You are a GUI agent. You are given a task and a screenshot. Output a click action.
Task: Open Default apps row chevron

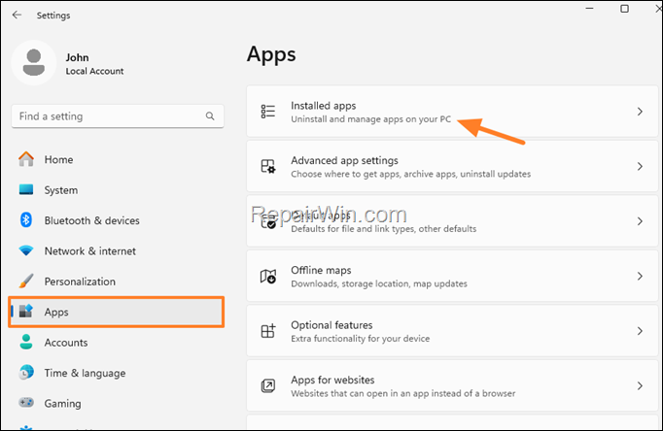click(640, 221)
